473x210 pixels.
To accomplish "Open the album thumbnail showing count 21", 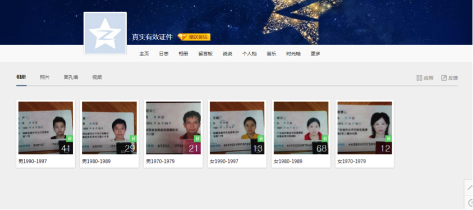I will pyautogui.click(x=173, y=128).
